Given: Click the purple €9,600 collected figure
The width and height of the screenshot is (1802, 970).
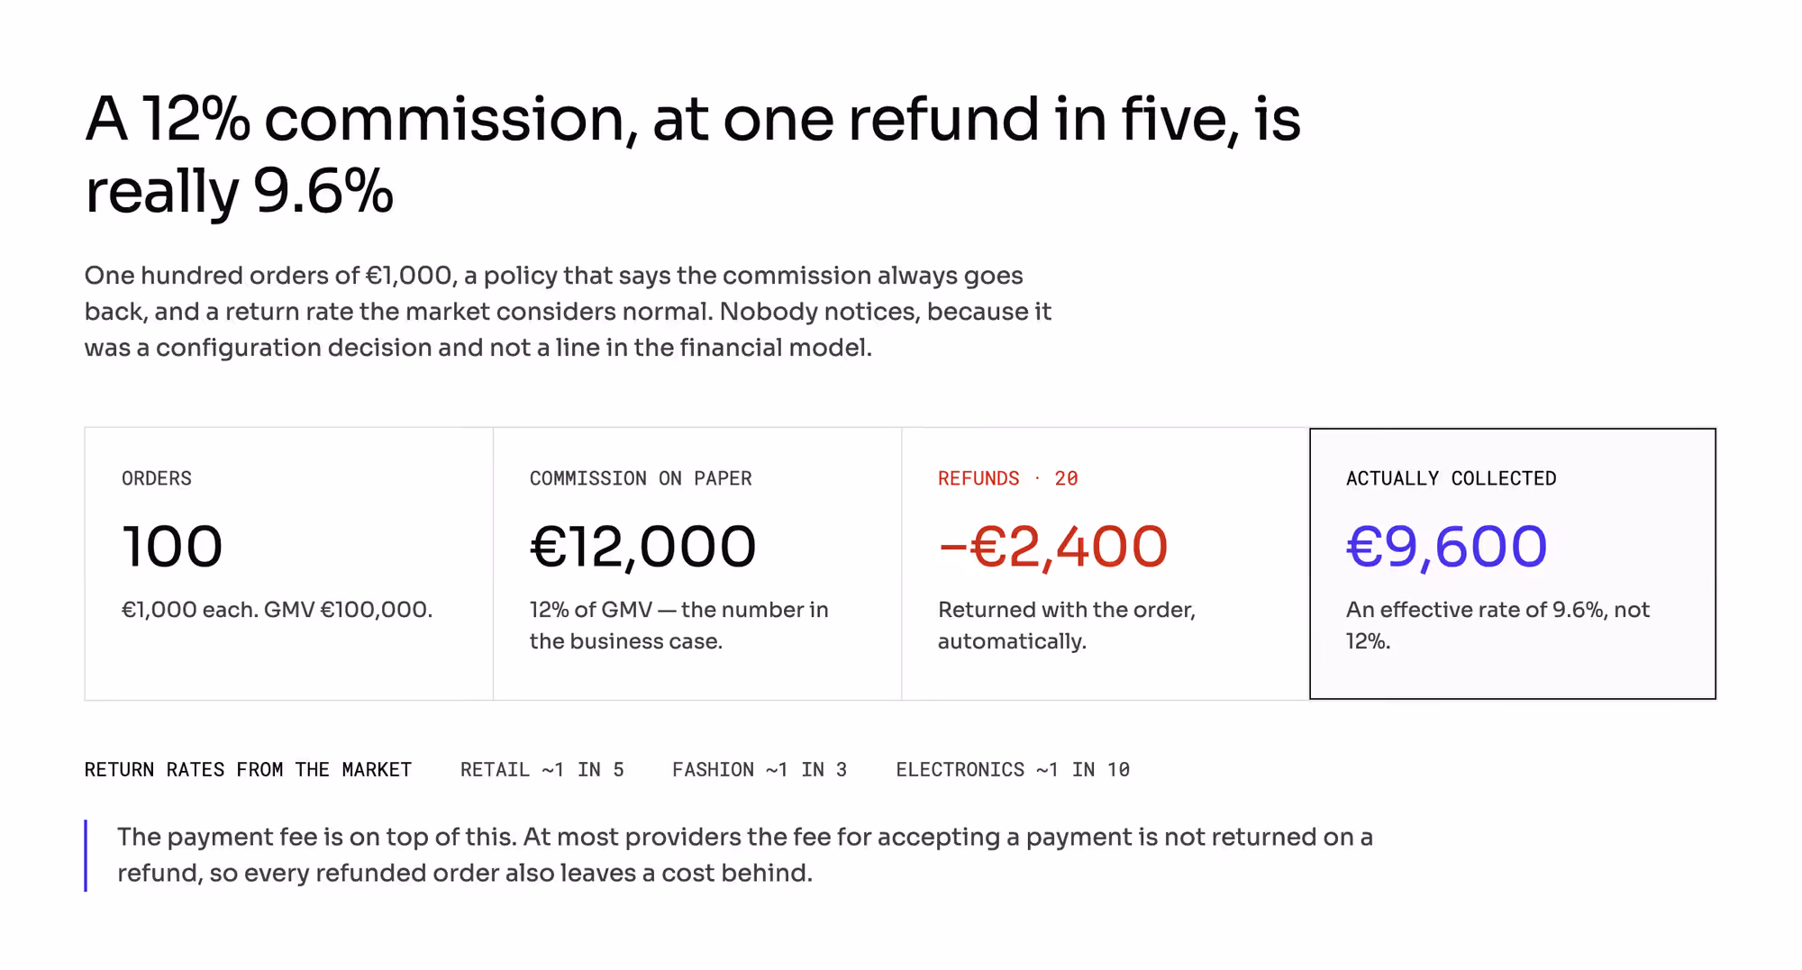Looking at the screenshot, I should click(x=1446, y=547).
